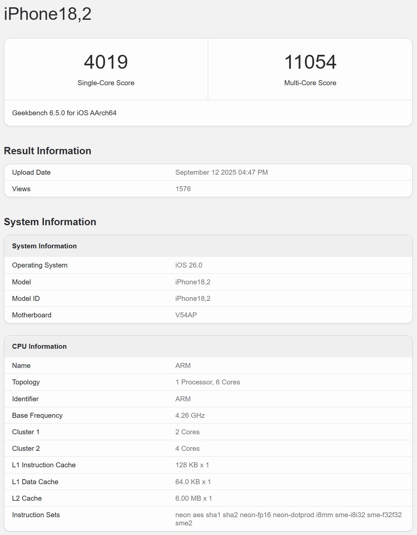Click the large System Information section heading

(50, 222)
